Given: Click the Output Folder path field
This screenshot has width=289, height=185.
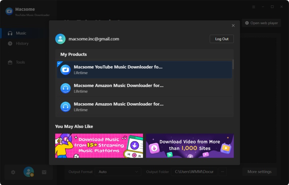Looking at the screenshot, I should point(194,172).
